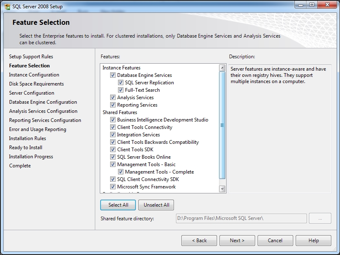Click Reporting Services Configuration step
Viewport: 340px width, 255px height.
coord(45,120)
